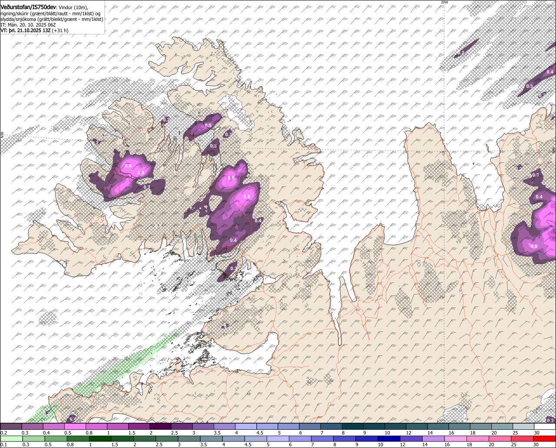Pick the dark green bottom-row swatch between 1 and 1.5
Image resolution: width=556 pixels, height=448 pixels.
[100, 439]
